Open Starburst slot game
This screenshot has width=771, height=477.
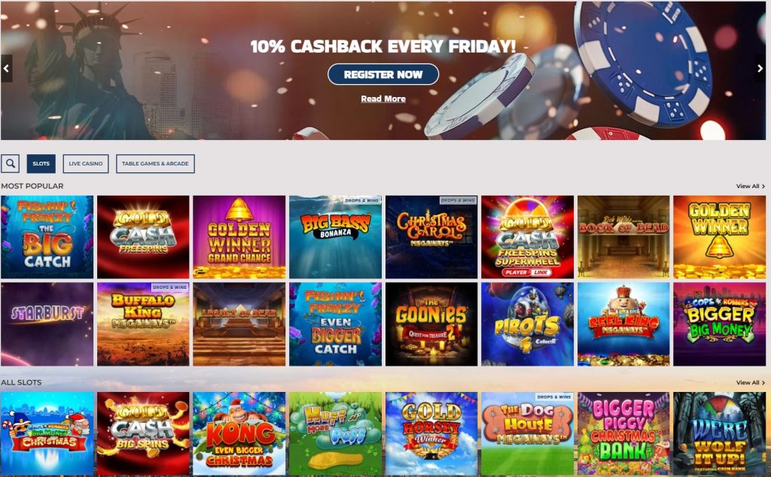coord(47,324)
